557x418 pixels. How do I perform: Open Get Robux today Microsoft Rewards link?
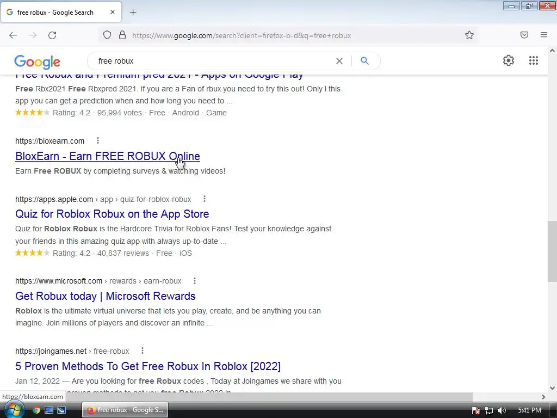(x=106, y=296)
